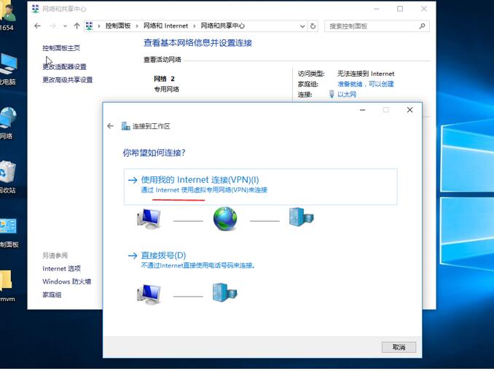Click the search magnifier icon in the search box
The height and width of the screenshot is (371, 494).
tap(422, 26)
